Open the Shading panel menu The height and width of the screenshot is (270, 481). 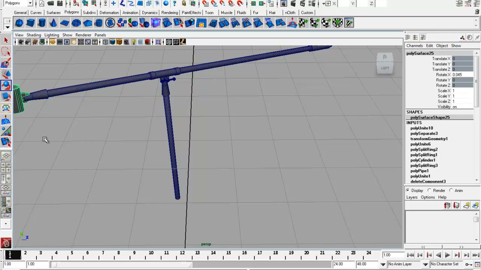pyautogui.click(x=33, y=35)
